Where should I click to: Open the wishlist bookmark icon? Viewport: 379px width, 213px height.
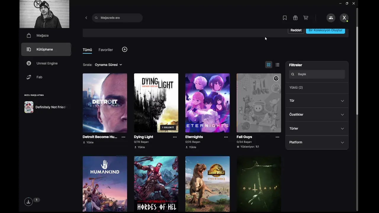pyautogui.click(x=285, y=18)
